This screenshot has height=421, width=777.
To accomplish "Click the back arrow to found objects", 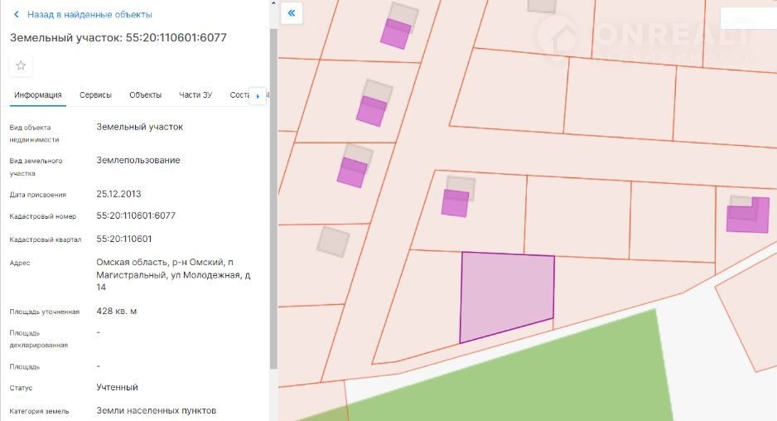I will (x=16, y=15).
